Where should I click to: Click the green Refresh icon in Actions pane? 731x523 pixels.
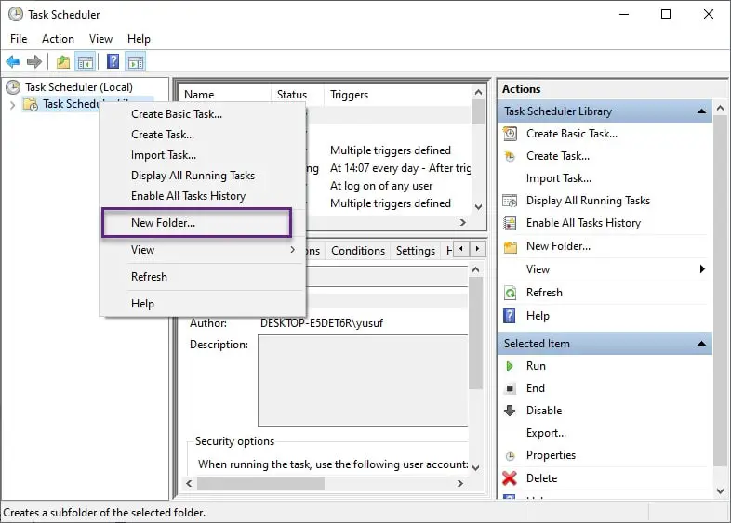pyautogui.click(x=510, y=293)
